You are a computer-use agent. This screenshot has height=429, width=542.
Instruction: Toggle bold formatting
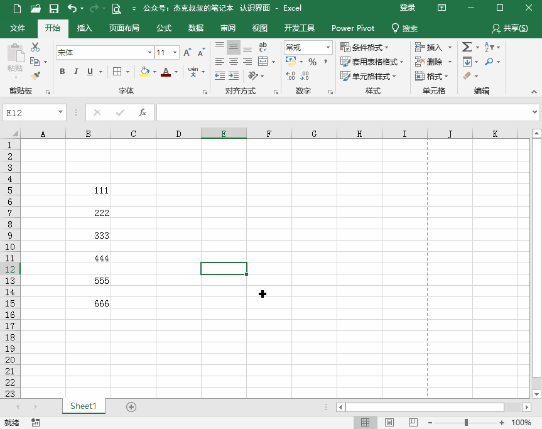(62, 72)
